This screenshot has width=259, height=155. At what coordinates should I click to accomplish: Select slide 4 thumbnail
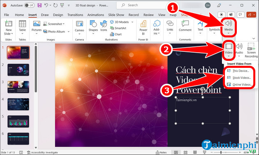(18, 104)
